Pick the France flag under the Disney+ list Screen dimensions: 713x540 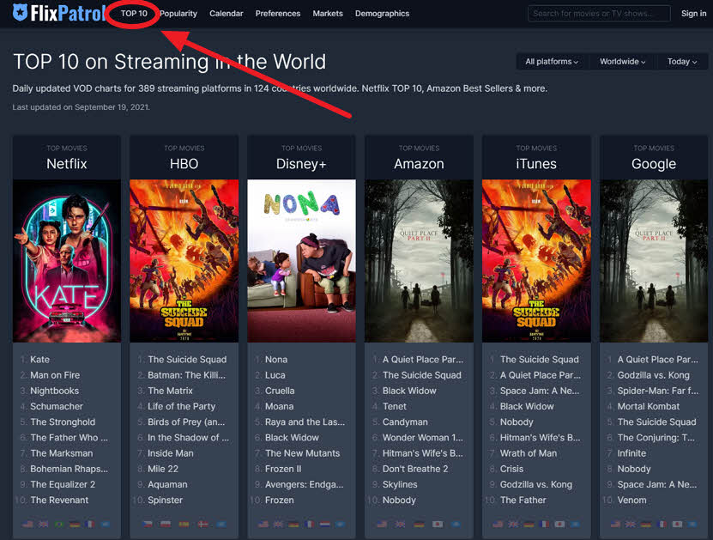coord(309,524)
